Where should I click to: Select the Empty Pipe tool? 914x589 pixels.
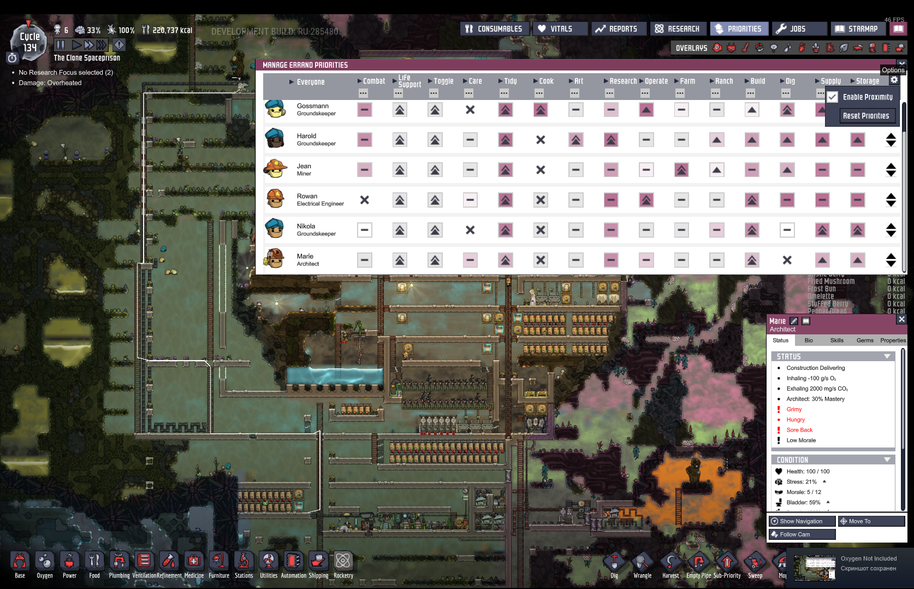point(698,563)
